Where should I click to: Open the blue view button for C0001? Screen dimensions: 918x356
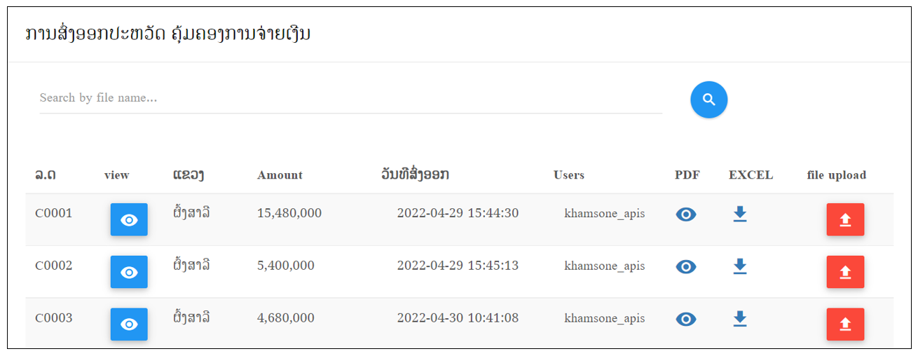point(129,219)
